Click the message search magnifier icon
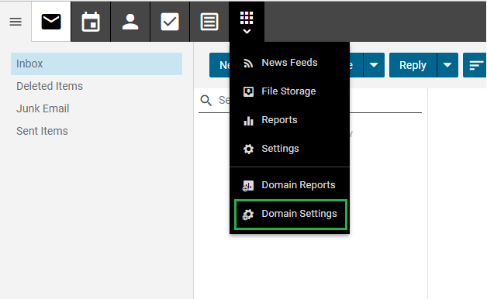 (206, 101)
